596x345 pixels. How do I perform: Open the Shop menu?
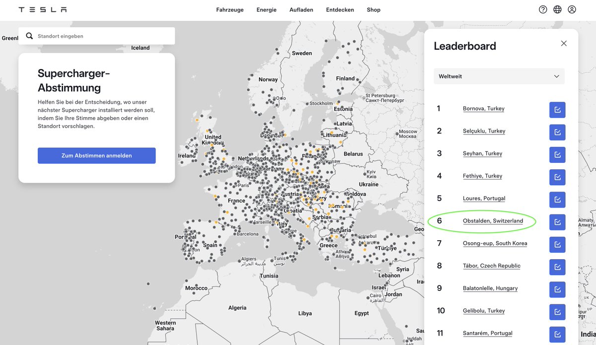tap(373, 9)
